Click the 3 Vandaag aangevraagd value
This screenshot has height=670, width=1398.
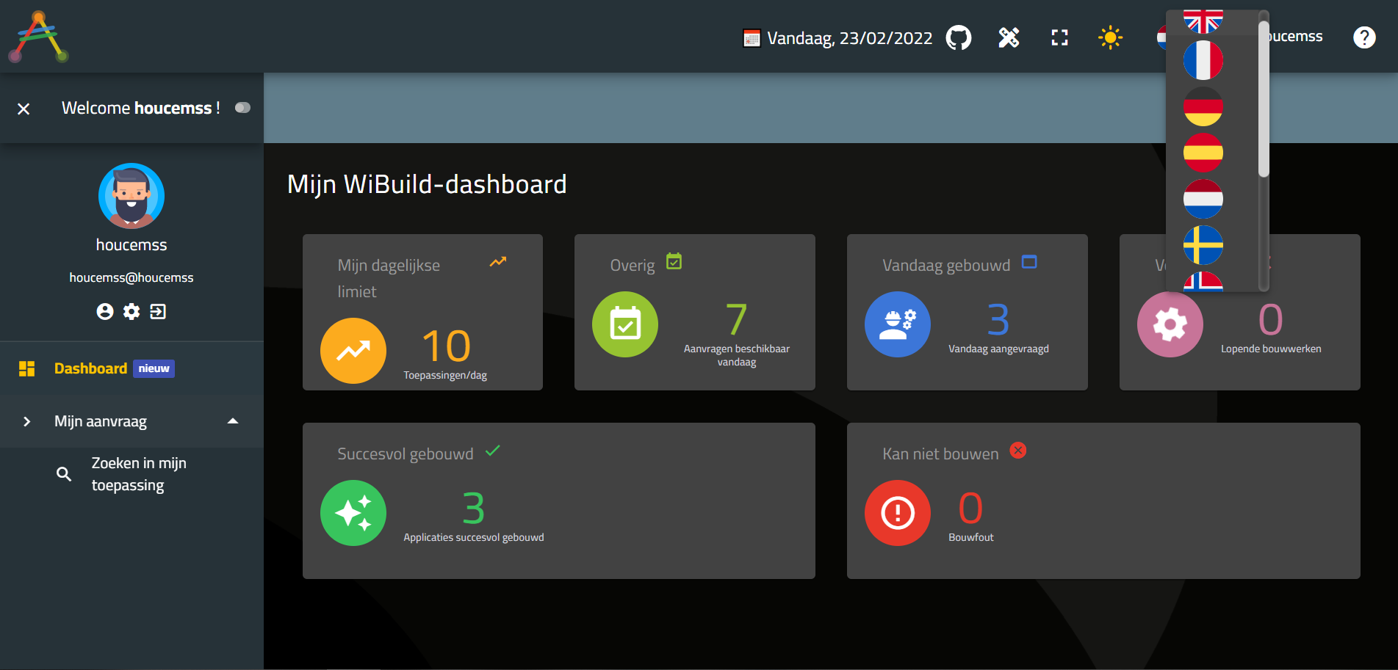point(998,320)
